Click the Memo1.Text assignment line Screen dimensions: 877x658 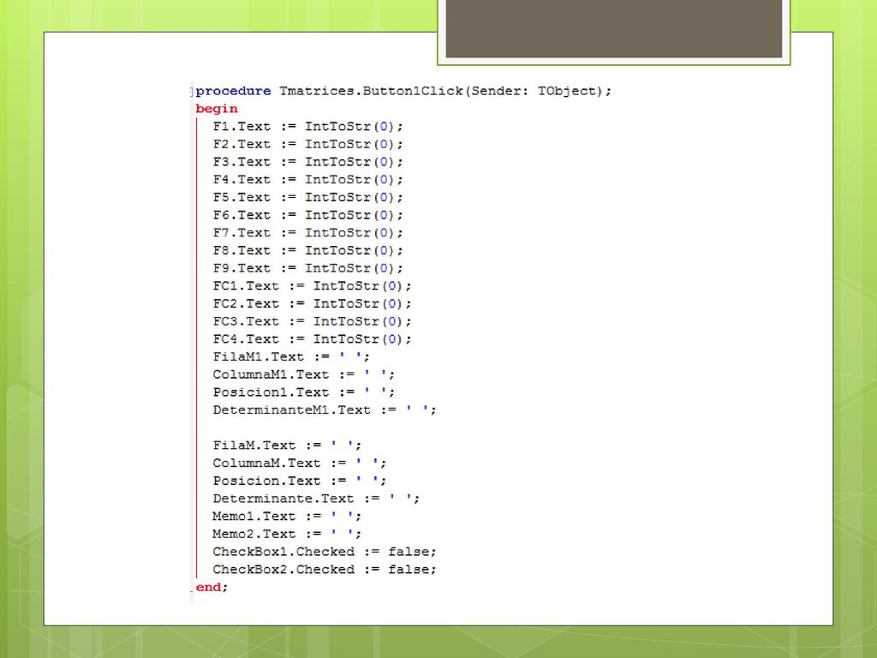pos(287,517)
